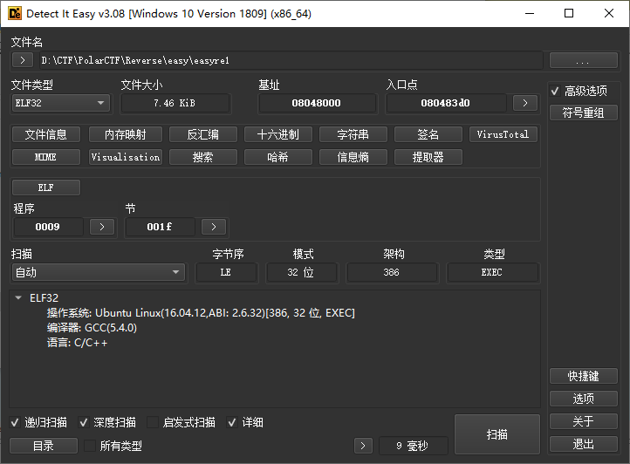
Task: Click the Detect It Easy app icon
Action: coord(15,13)
